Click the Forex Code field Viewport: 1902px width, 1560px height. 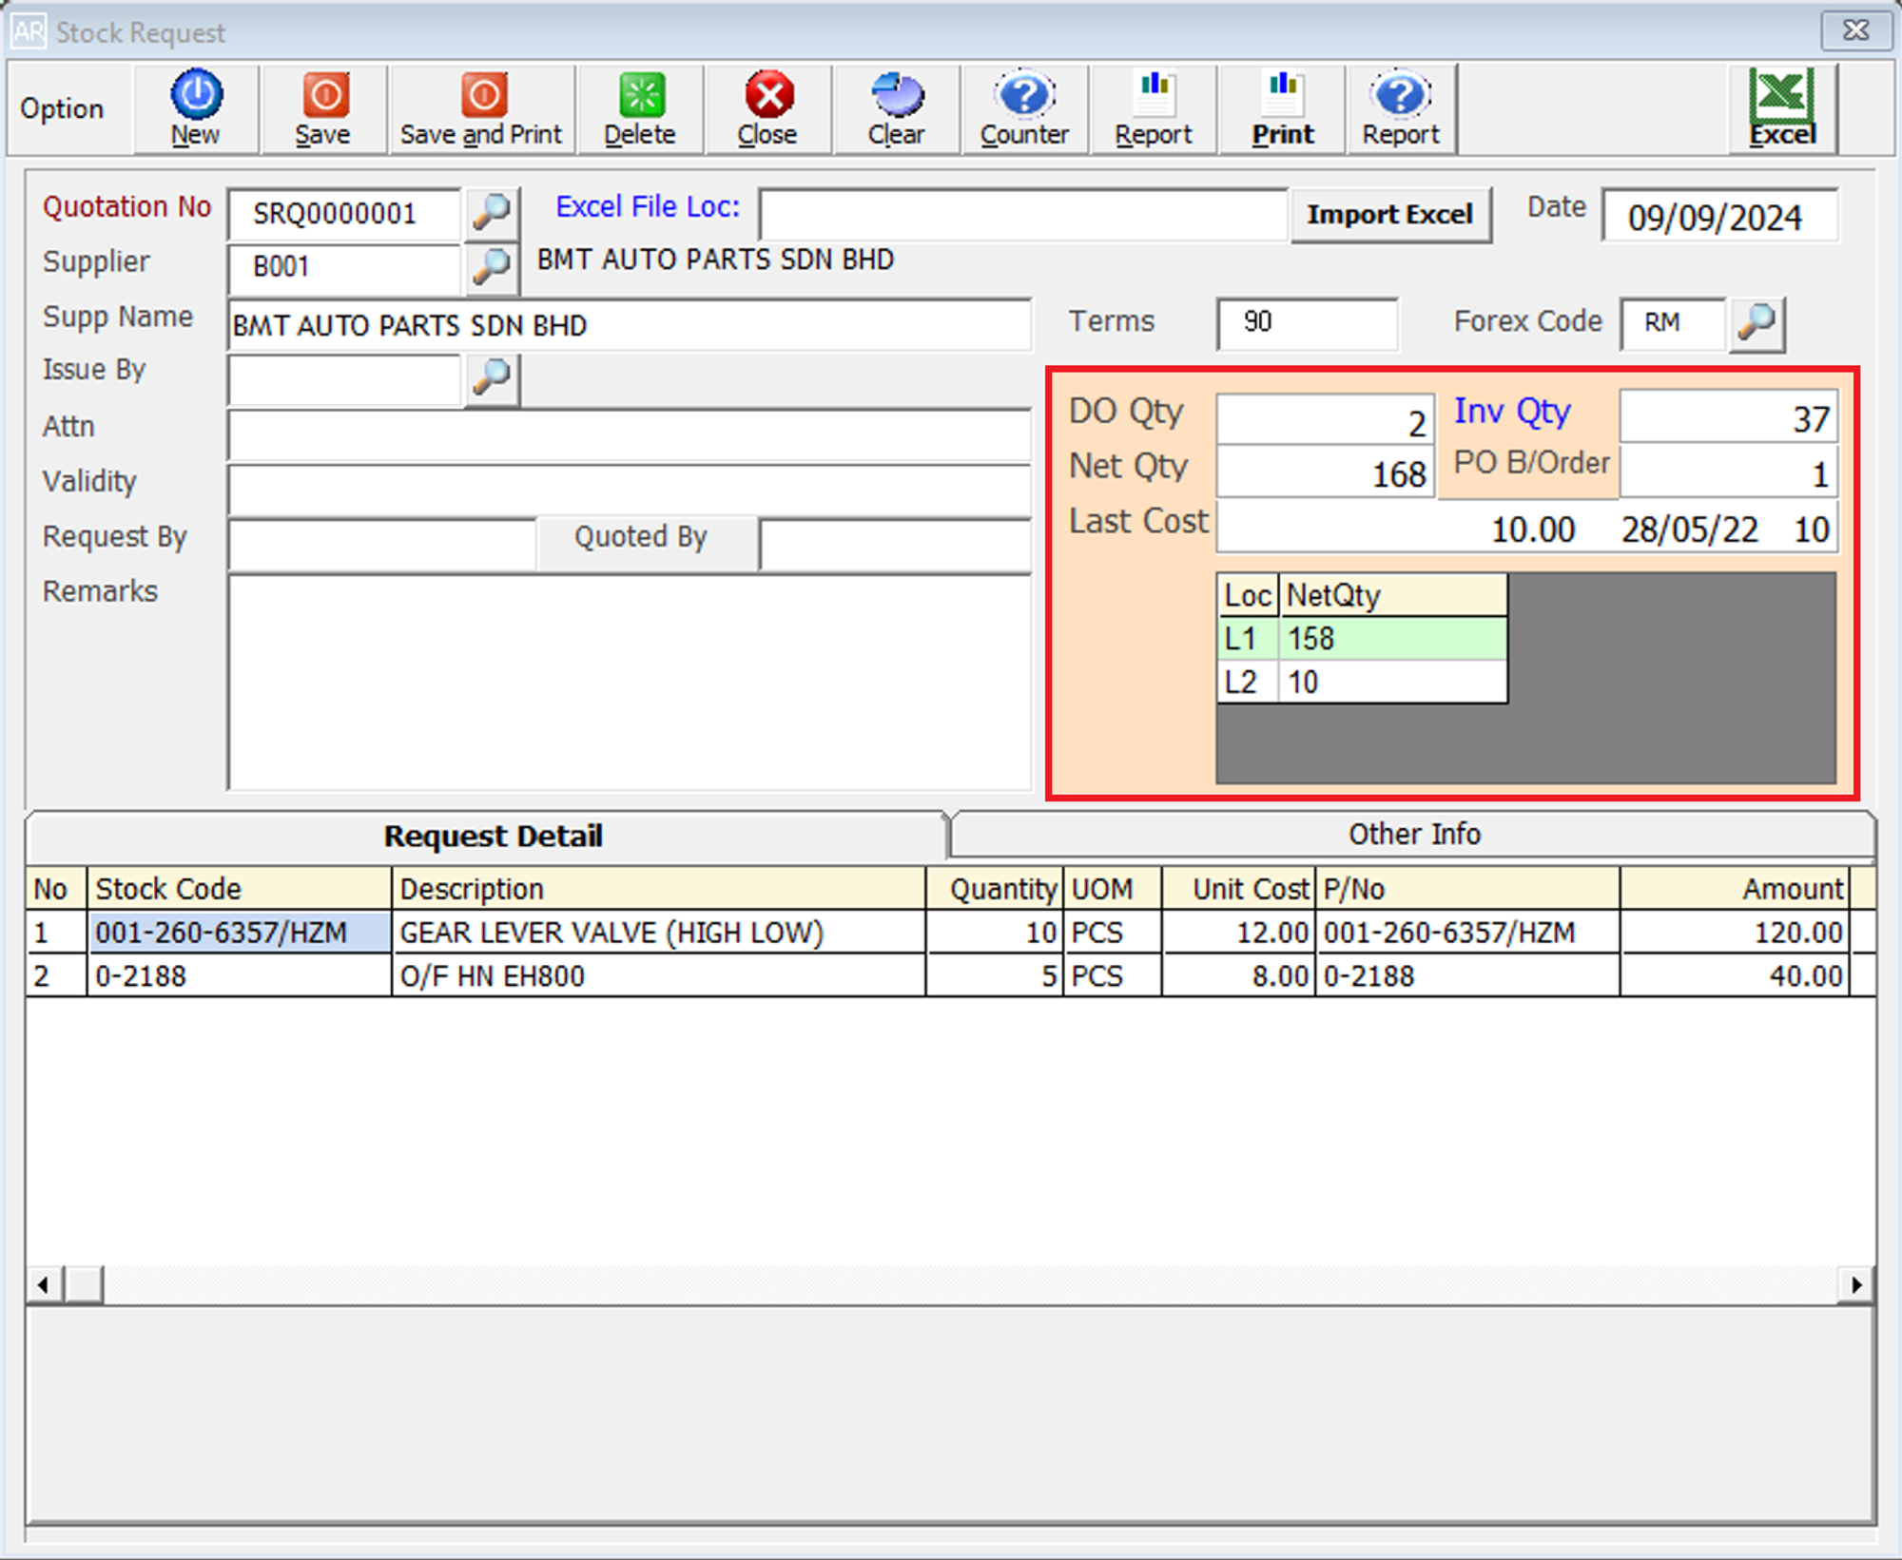[1673, 323]
